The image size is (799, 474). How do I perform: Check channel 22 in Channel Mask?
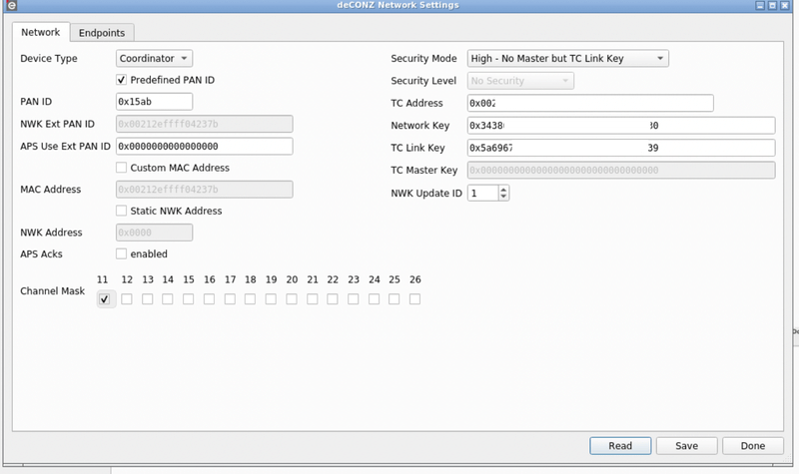pyautogui.click(x=333, y=298)
